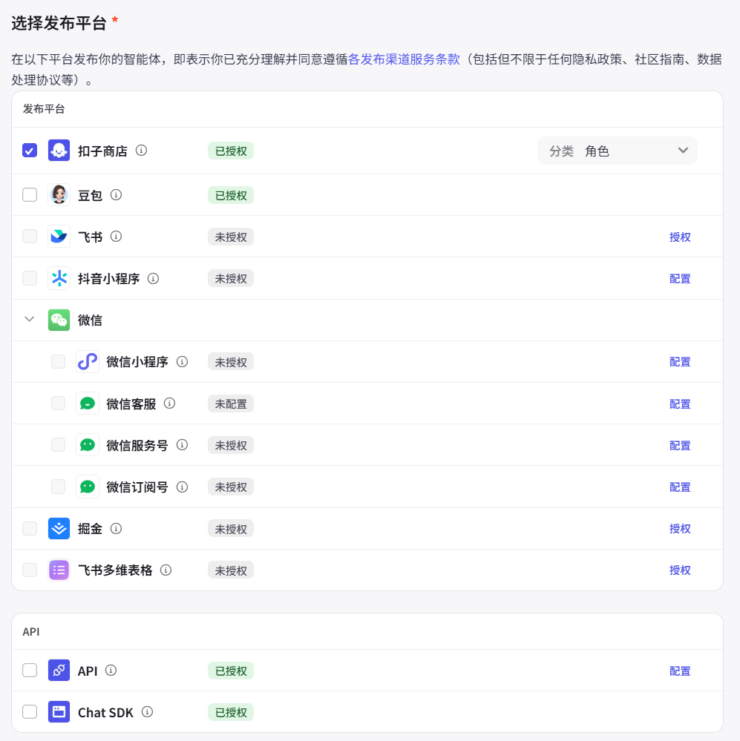Check the 飞书多维表格 checkbox
740x741 pixels.
[x=30, y=570]
